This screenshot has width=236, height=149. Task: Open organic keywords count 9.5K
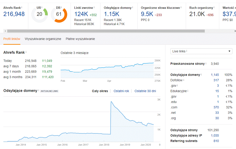[147, 14]
